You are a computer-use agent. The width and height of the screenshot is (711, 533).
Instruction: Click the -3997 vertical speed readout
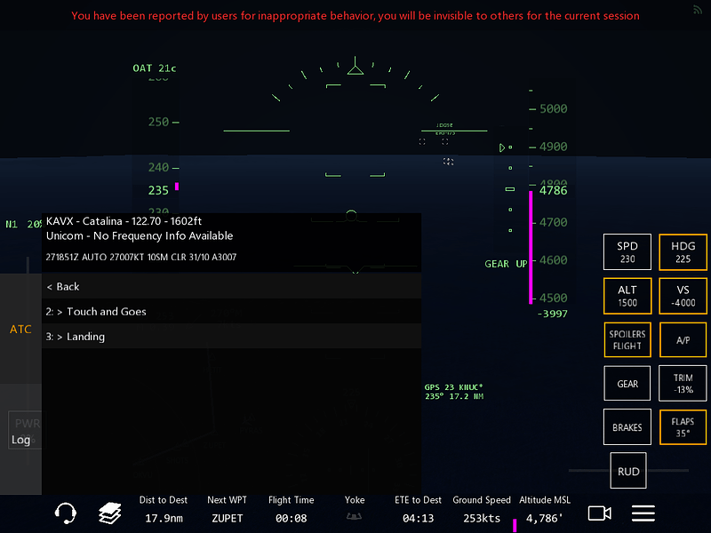[552, 314]
